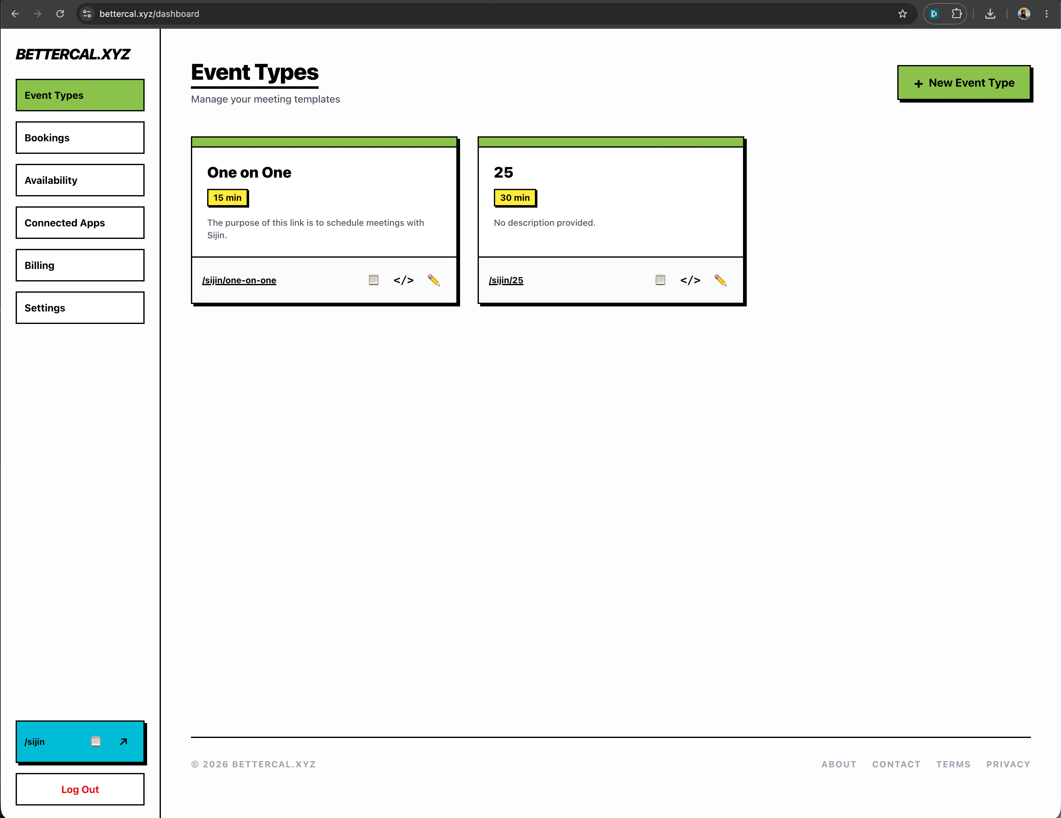The height and width of the screenshot is (818, 1061).
Task: Open the Extensions puzzle icon
Action: click(956, 13)
